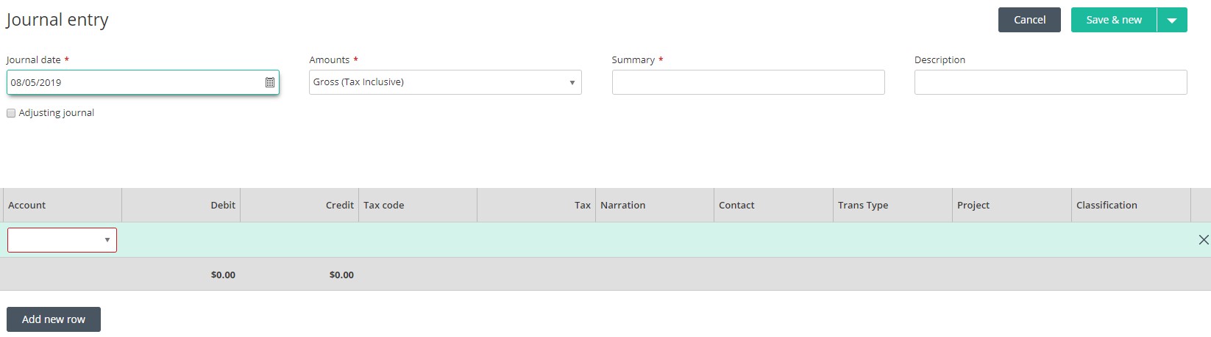
Task: Select the Contact column header
Action: click(x=736, y=206)
